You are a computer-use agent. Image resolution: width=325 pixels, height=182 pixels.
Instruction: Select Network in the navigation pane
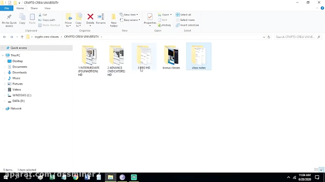pyautogui.click(x=16, y=109)
